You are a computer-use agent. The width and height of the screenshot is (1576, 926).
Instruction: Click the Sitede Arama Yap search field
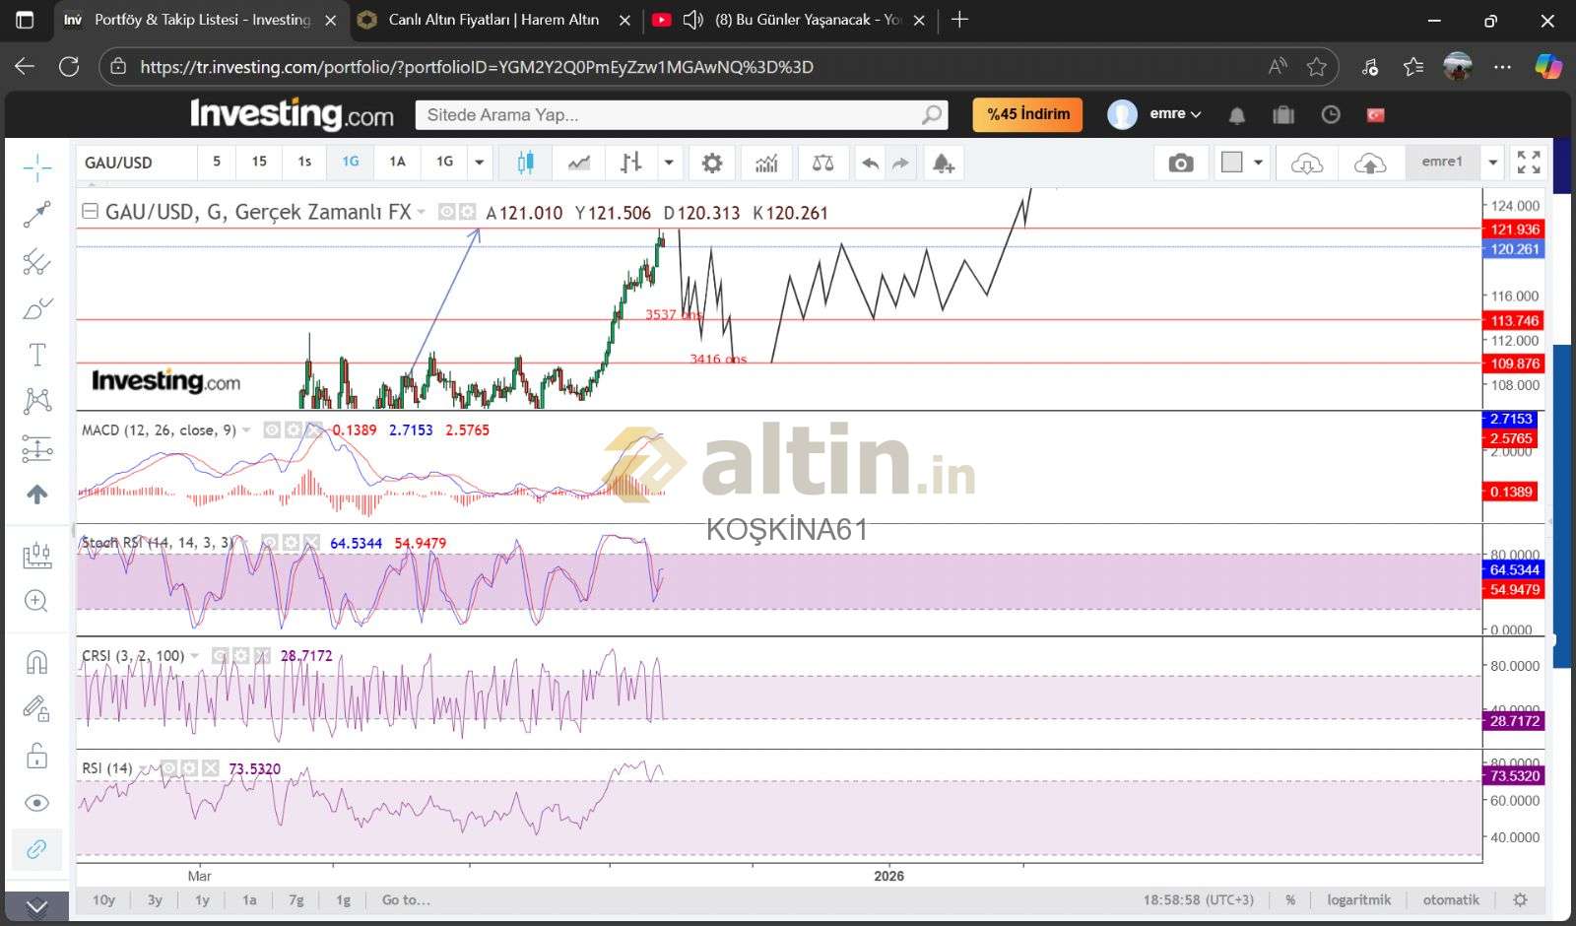(x=670, y=115)
